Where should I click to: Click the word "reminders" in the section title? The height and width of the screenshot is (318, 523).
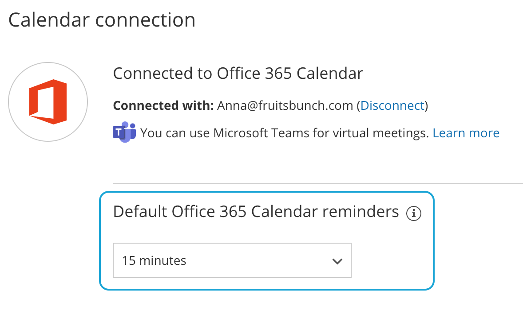click(x=361, y=212)
